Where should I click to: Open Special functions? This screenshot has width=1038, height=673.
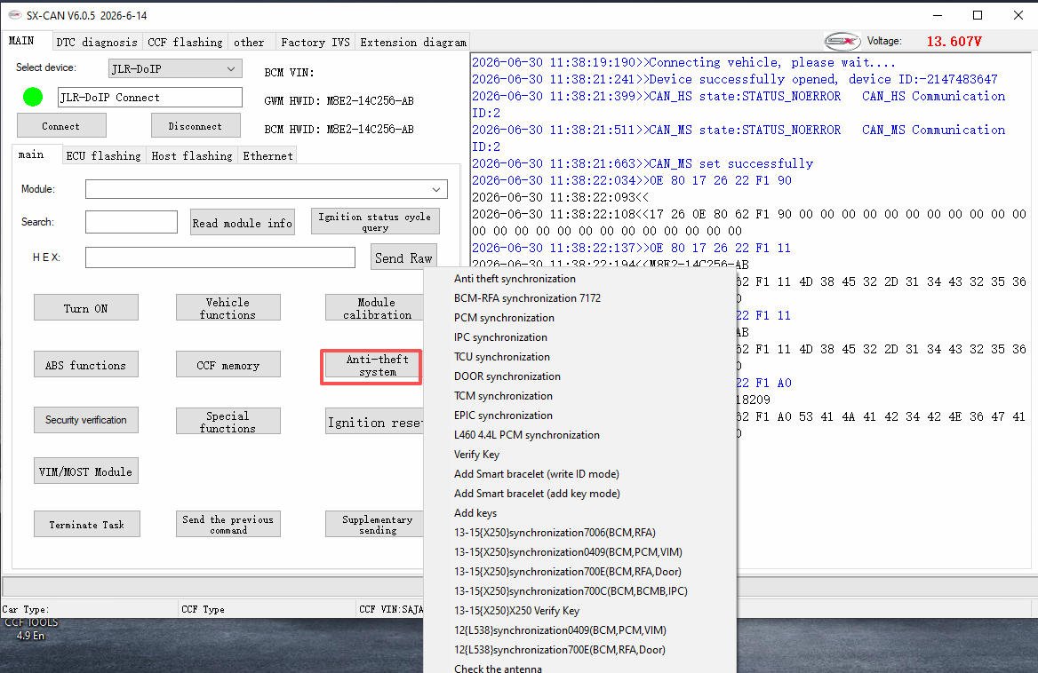pos(228,421)
